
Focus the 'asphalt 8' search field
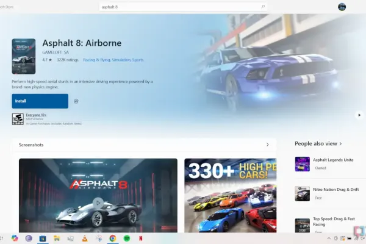183,7
